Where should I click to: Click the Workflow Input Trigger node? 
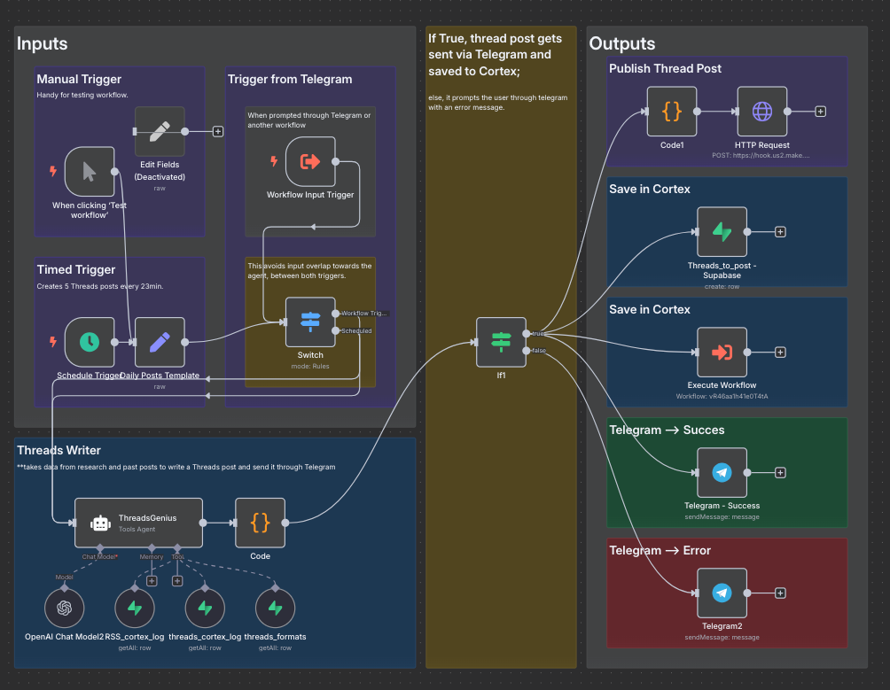pos(310,161)
